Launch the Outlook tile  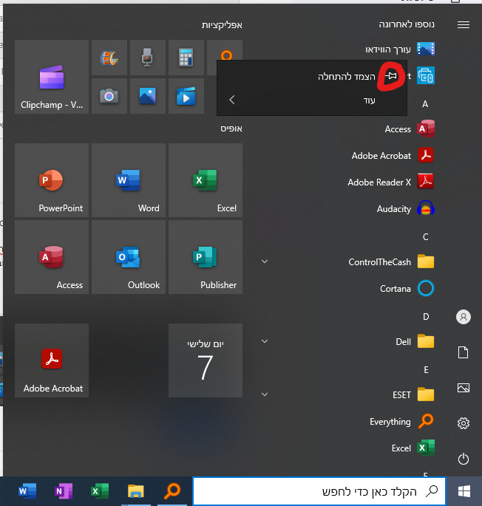tap(129, 257)
